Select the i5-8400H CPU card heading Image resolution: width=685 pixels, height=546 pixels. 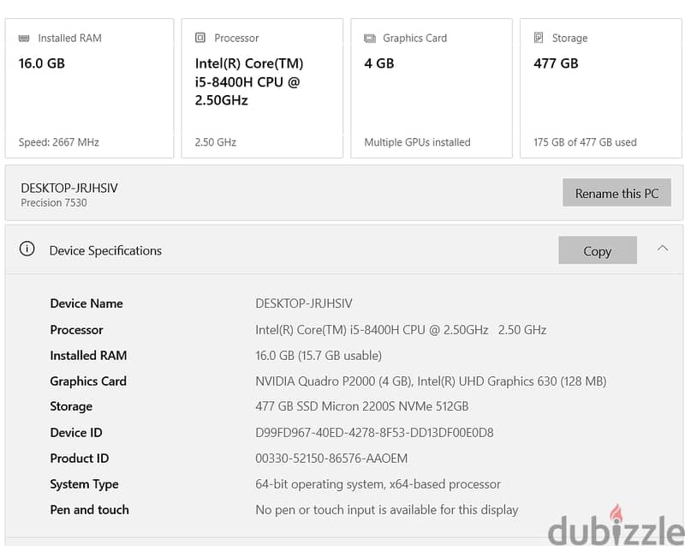(249, 81)
